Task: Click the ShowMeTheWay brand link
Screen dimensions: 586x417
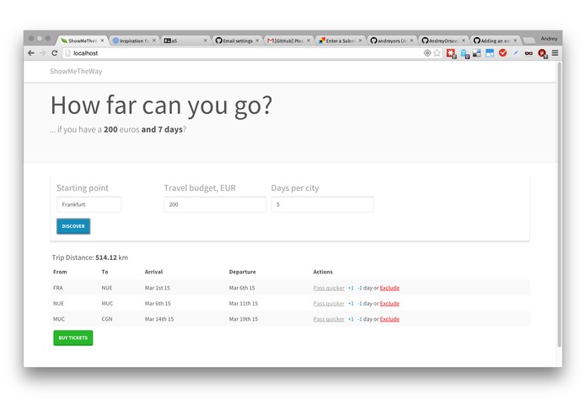Action: click(76, 71)
